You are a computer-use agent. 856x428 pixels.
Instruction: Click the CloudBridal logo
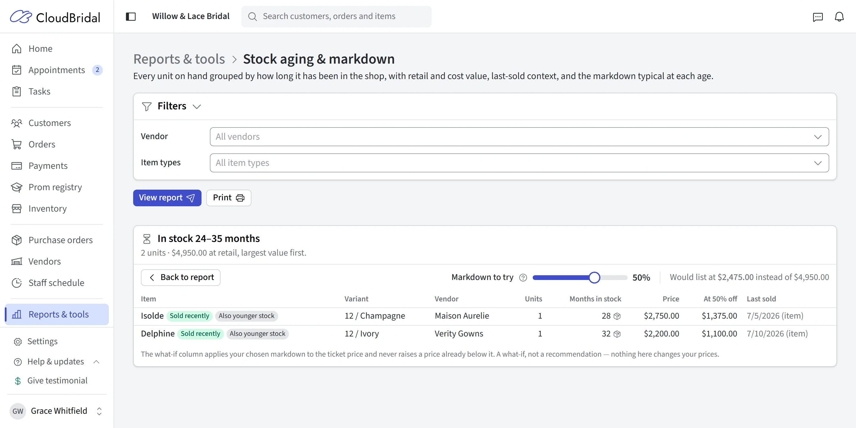pyautogui.click(x=55, y=17)
